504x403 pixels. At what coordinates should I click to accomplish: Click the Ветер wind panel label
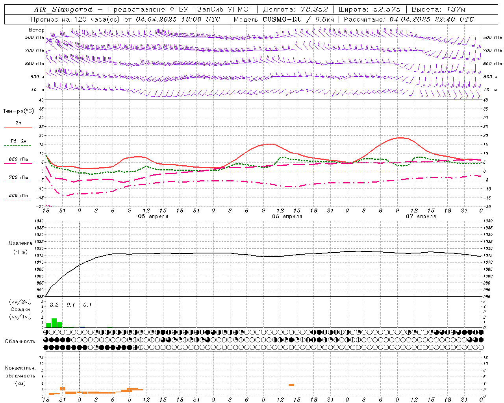37,30
